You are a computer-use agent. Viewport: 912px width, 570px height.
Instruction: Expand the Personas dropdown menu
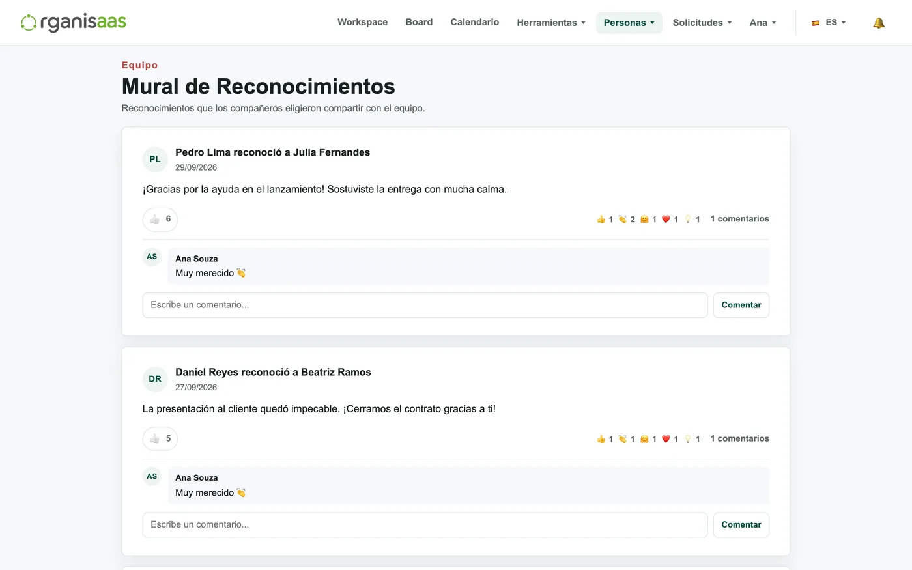tap(629, 23)
